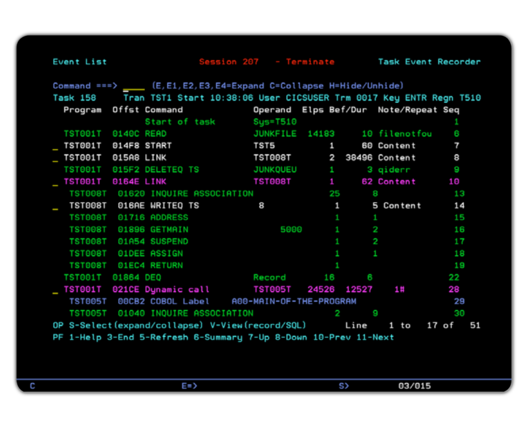Click the READ command at 0140C
This screenshot has height=427, width=528.
(155, 134)
